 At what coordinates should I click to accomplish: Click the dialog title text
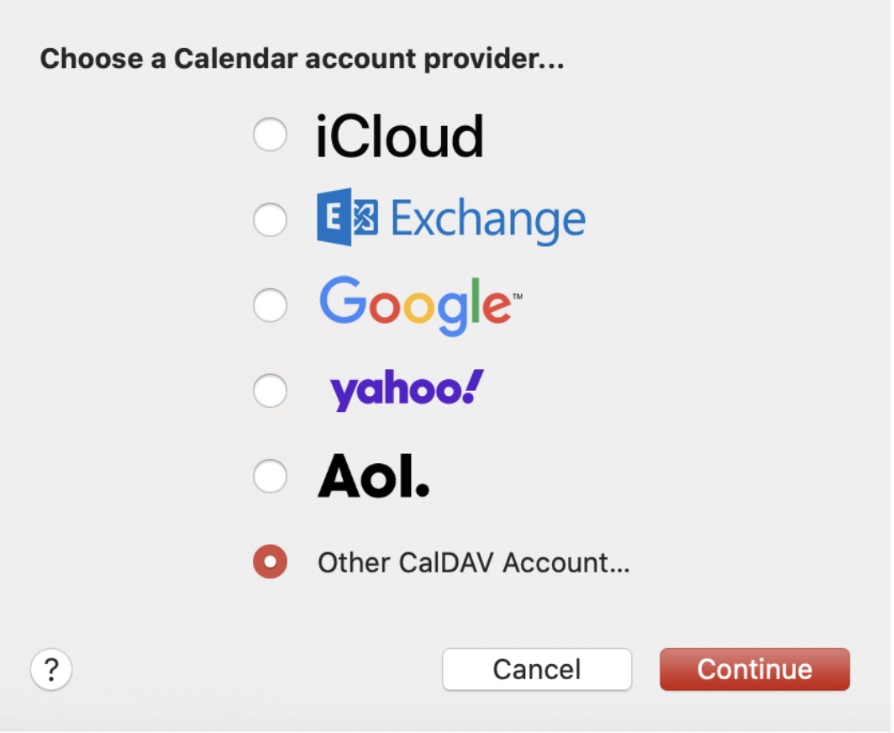point(302,58)
